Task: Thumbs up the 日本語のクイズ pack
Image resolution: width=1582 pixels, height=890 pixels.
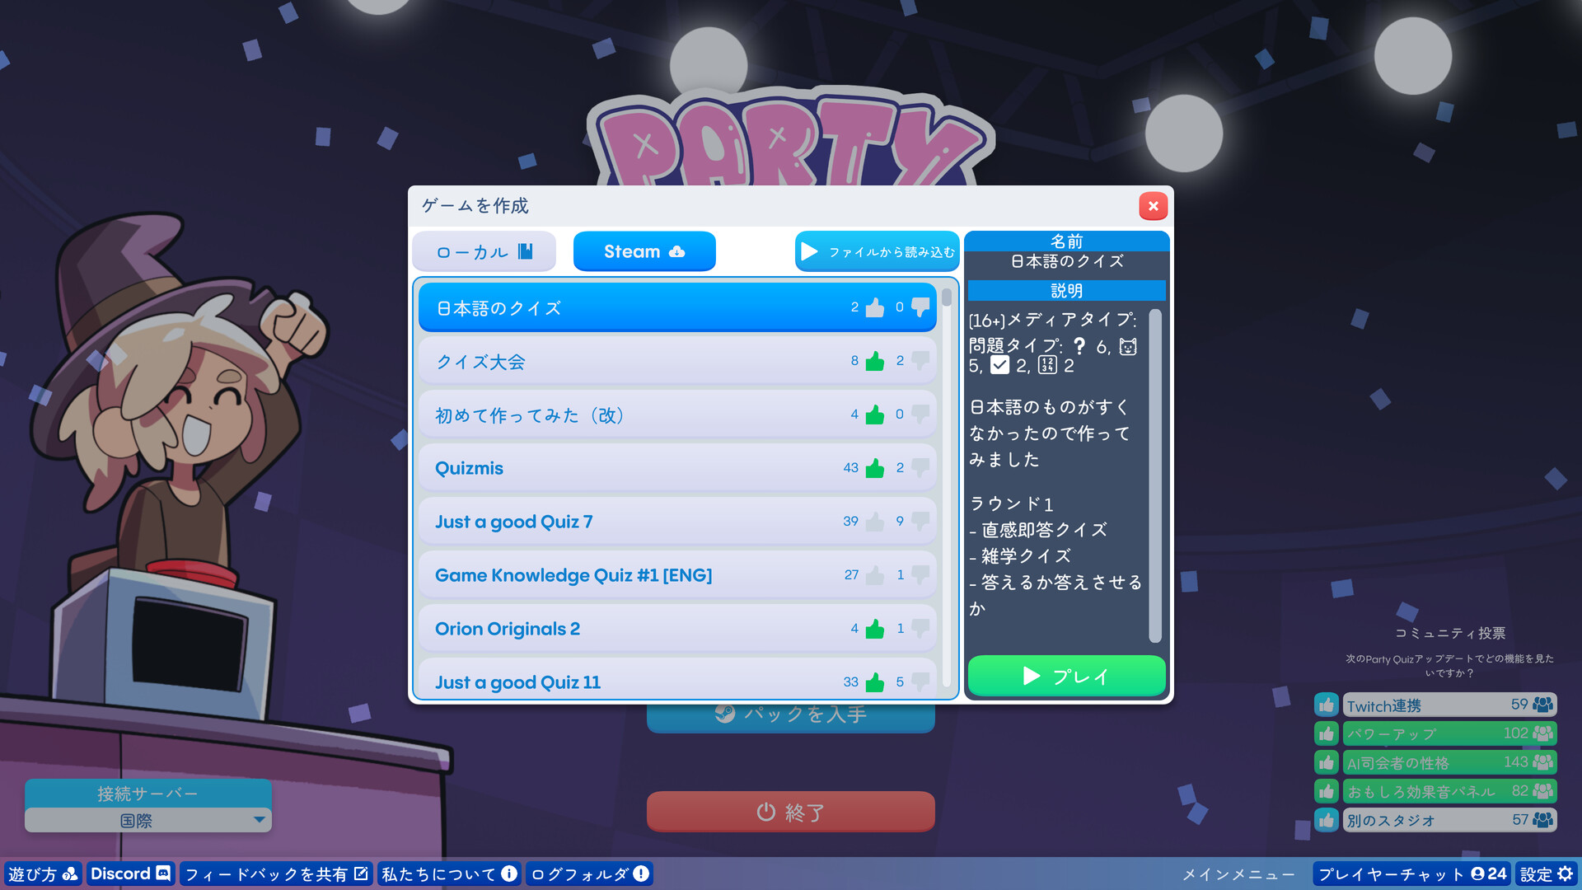Action: pyautogui.click(x=875, y=307)
